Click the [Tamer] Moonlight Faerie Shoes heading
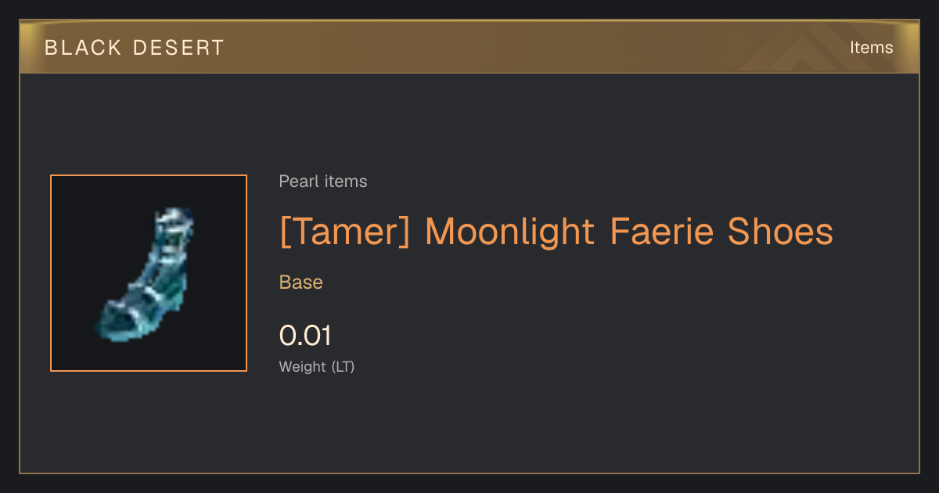 [556, 232]
